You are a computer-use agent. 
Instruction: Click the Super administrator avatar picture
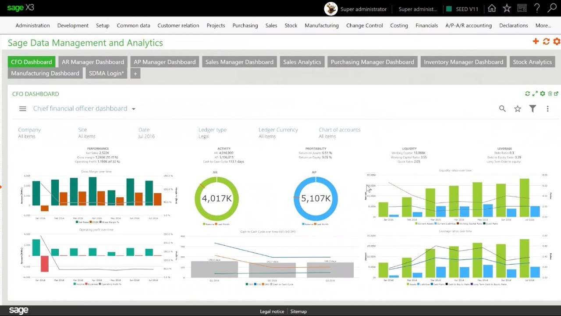330,8
